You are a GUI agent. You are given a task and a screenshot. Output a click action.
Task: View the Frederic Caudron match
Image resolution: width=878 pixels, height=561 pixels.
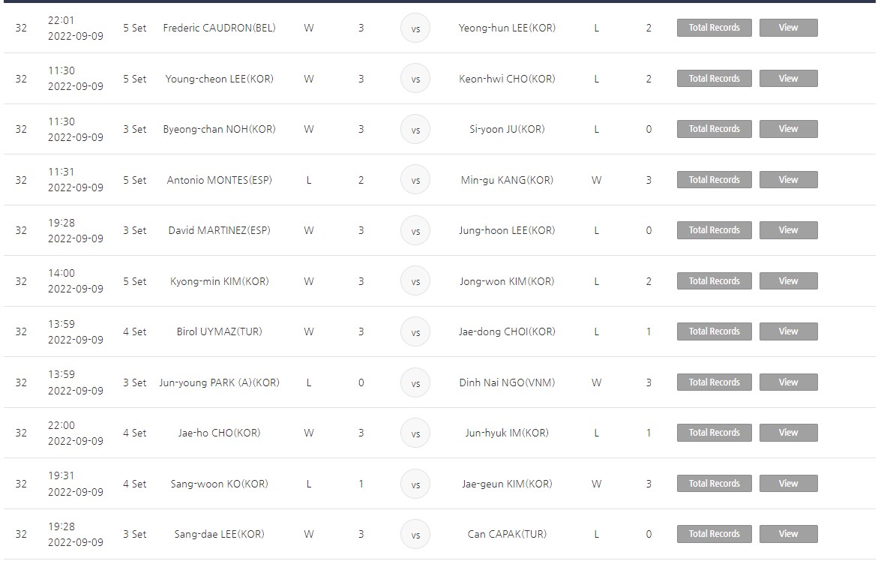(x=788, y=28)
